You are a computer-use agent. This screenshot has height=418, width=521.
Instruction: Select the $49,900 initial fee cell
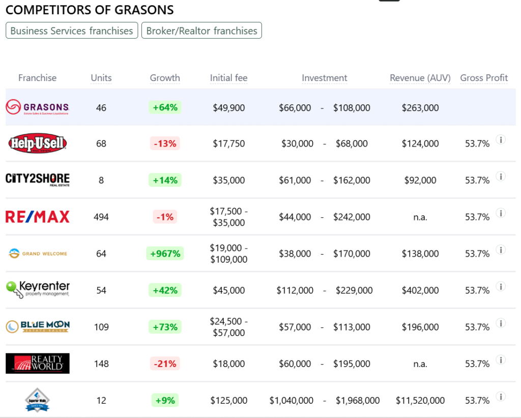click(228, 108)
